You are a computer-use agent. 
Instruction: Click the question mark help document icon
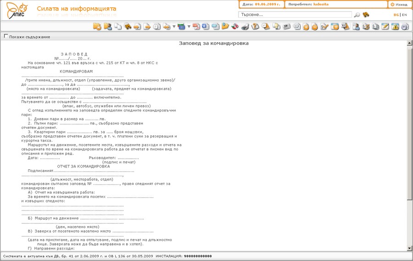[x=255, y=26]
